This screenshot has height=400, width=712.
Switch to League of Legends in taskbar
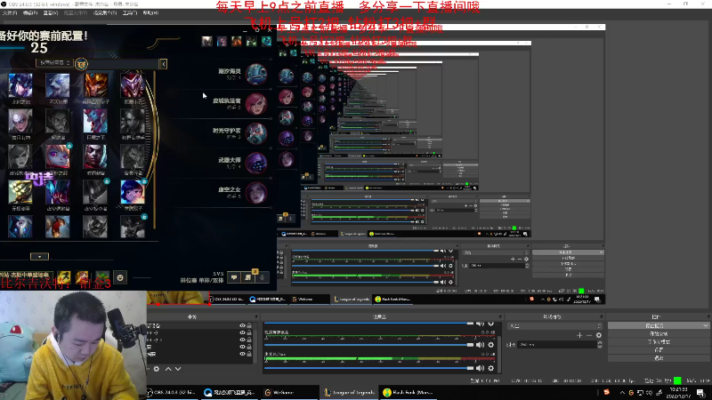350,393
